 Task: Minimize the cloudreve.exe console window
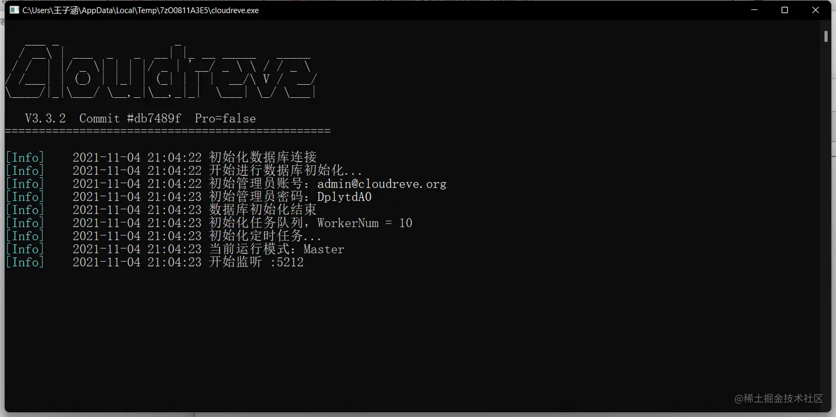pyautogui.click(x=754, y=10)
